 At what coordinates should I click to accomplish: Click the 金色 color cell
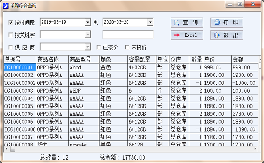point(113,67)
